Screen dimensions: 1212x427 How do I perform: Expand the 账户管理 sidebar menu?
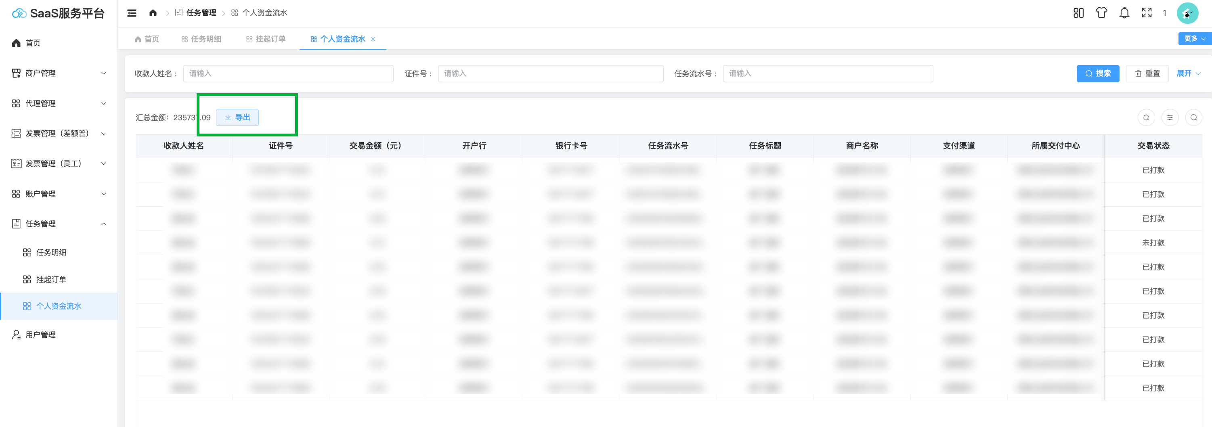pyautogui.click(x=59, y=194)
